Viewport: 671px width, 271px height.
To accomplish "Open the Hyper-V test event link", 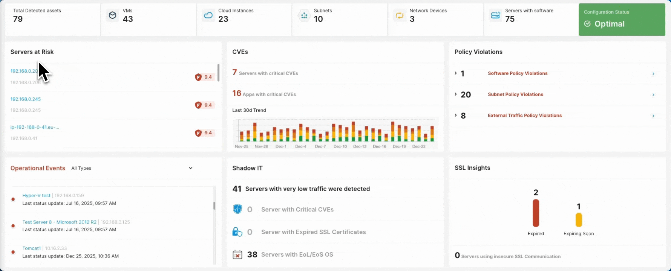I will pos(36,195).
